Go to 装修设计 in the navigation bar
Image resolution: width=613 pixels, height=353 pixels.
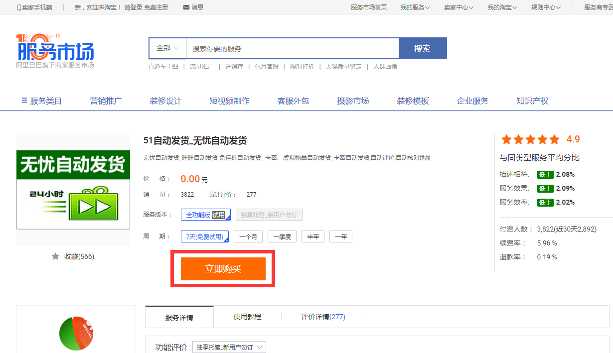pos(165,101)
